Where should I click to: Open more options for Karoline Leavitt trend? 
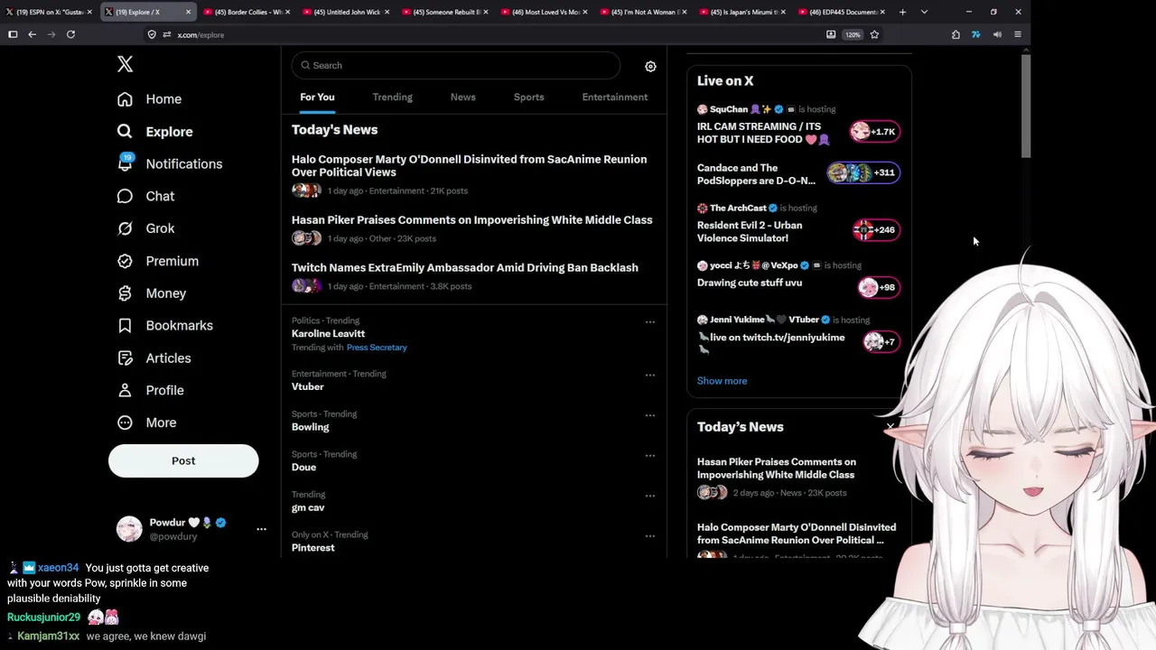649,321
